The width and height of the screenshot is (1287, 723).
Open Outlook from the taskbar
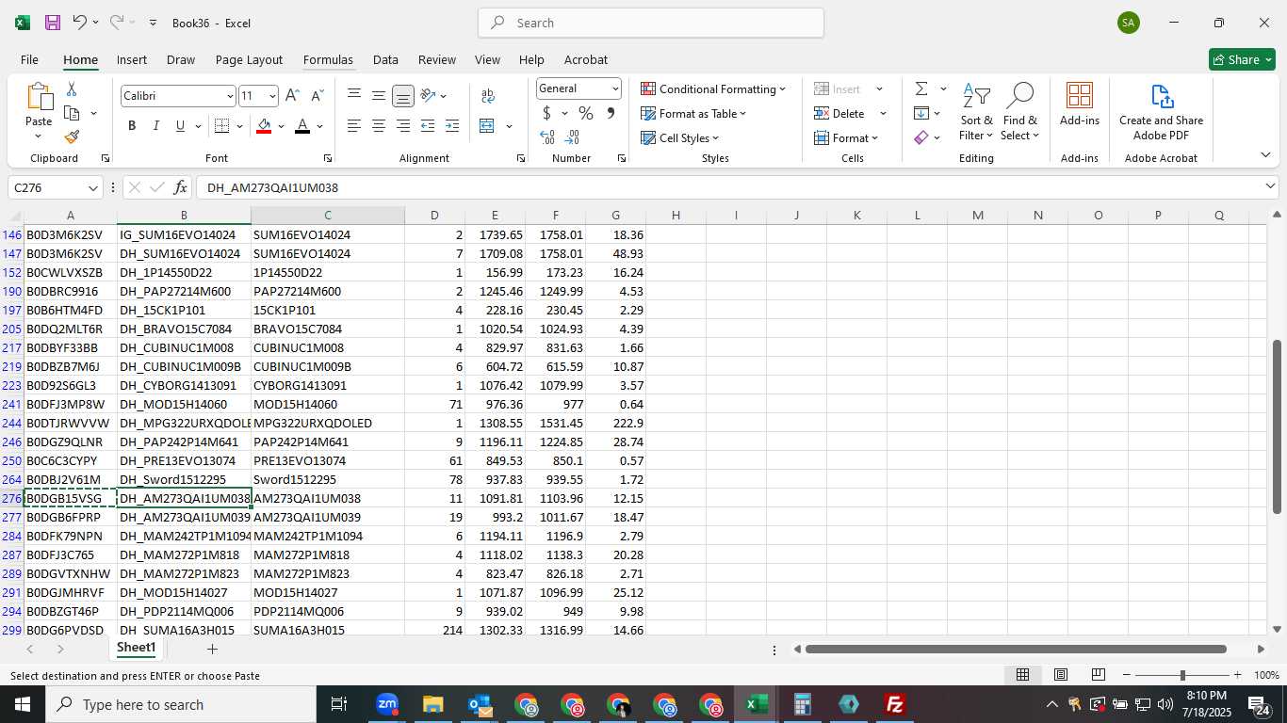pyautogui.click(x=480, y=704)
